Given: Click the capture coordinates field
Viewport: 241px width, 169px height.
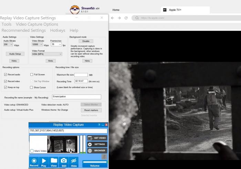Looking at the screenshot, I should 68,131.
